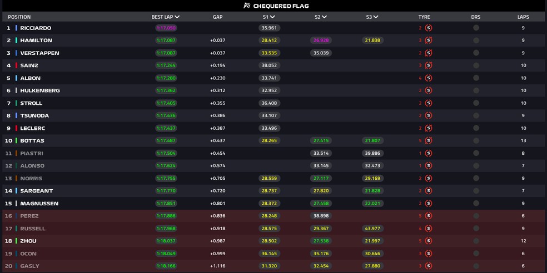Click Tsunoda's S1 time 33.107
The height and width of the screenshot is (273, 547).
269,115
